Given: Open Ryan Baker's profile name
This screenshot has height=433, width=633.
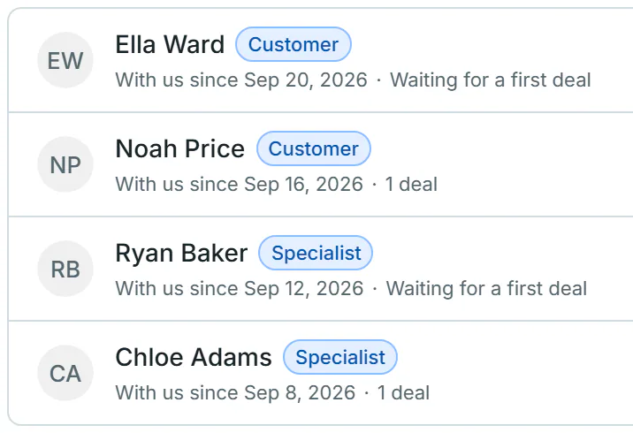Looking at the screenshot, I should (181, 253).
